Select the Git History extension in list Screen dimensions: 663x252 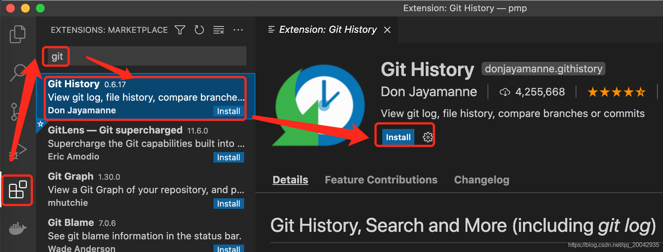click(x=145, y=97)
